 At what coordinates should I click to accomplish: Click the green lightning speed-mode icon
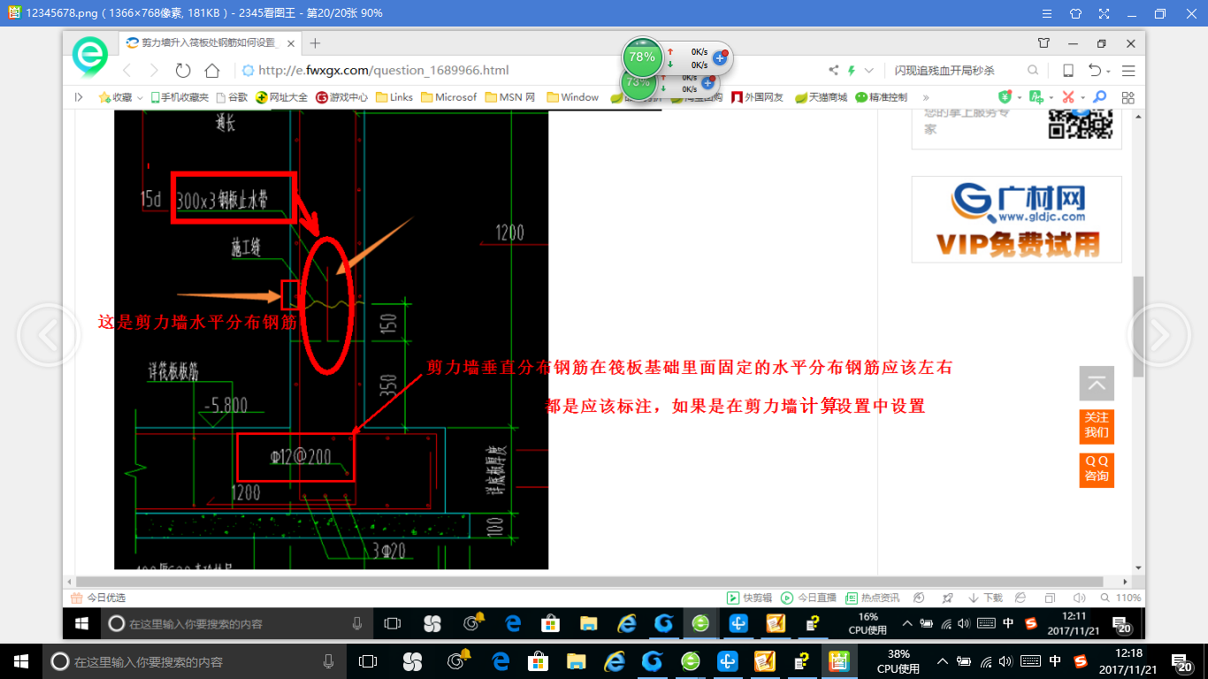(852, 70)
